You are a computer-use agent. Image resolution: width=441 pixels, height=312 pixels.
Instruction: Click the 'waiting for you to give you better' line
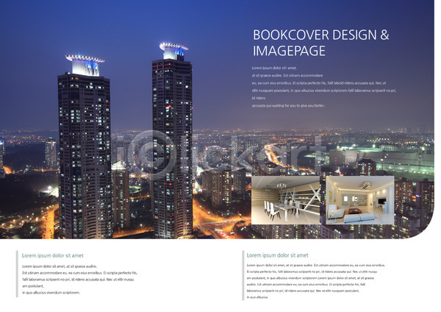coord(288,105)
